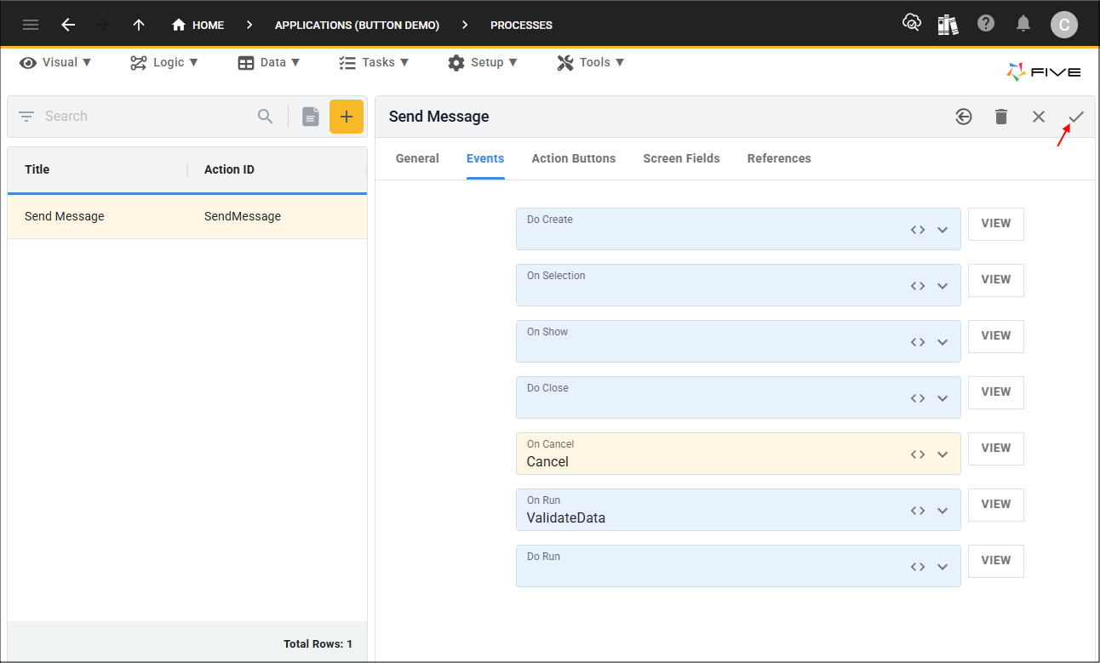
Task: Focus the Search field
Action: [145, 117]
